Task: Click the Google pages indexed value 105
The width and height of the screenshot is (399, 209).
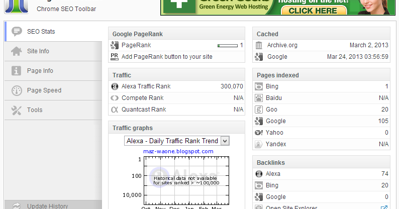Action: 383,121
